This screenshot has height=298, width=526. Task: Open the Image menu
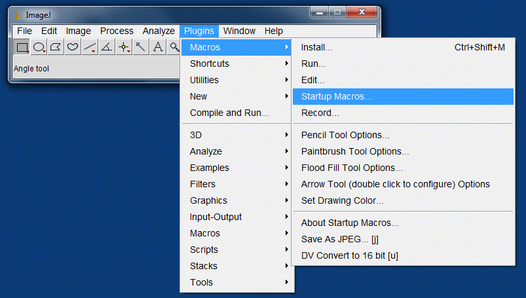coord(78,31)
